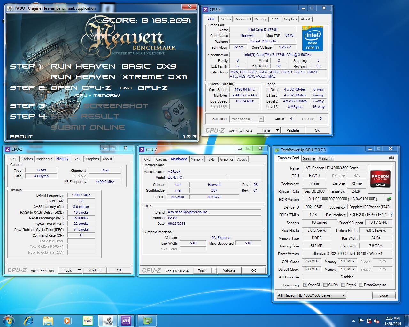Click the CPU-Z purple taskbar icon
This screenshot has height=327, width=409.
click(x=126, y=321)
